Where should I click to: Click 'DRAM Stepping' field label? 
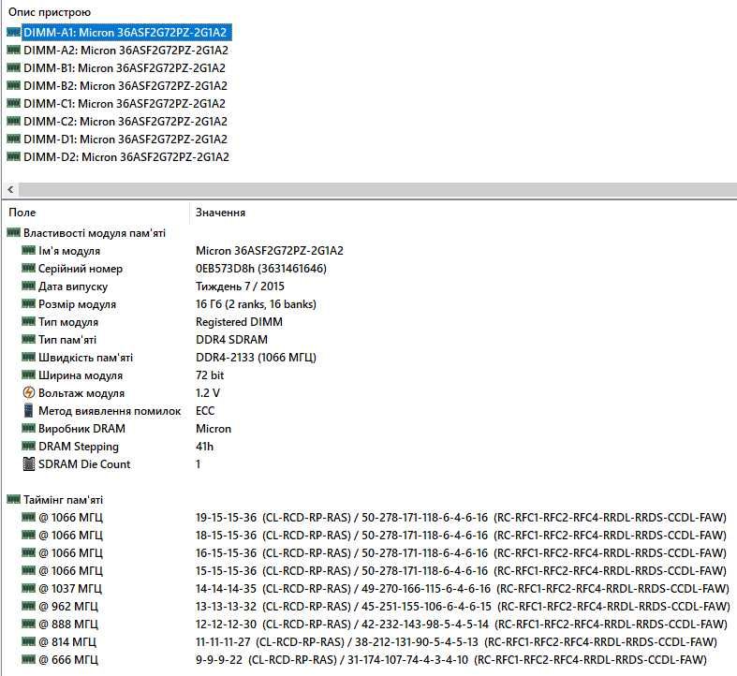point(79,447)
